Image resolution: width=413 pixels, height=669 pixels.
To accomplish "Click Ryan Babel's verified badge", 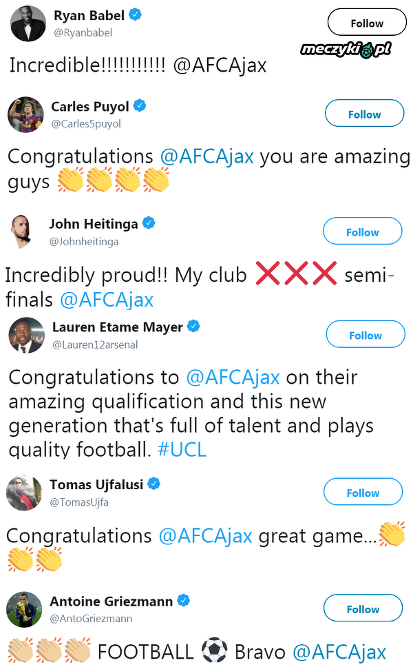I will pos(136,14).
